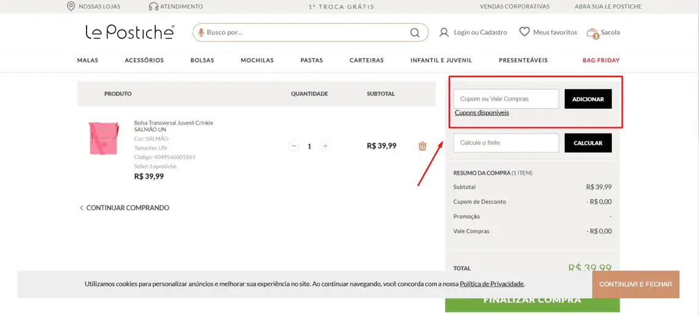
Task: Click the Promoção summary label
Action: 466,216
